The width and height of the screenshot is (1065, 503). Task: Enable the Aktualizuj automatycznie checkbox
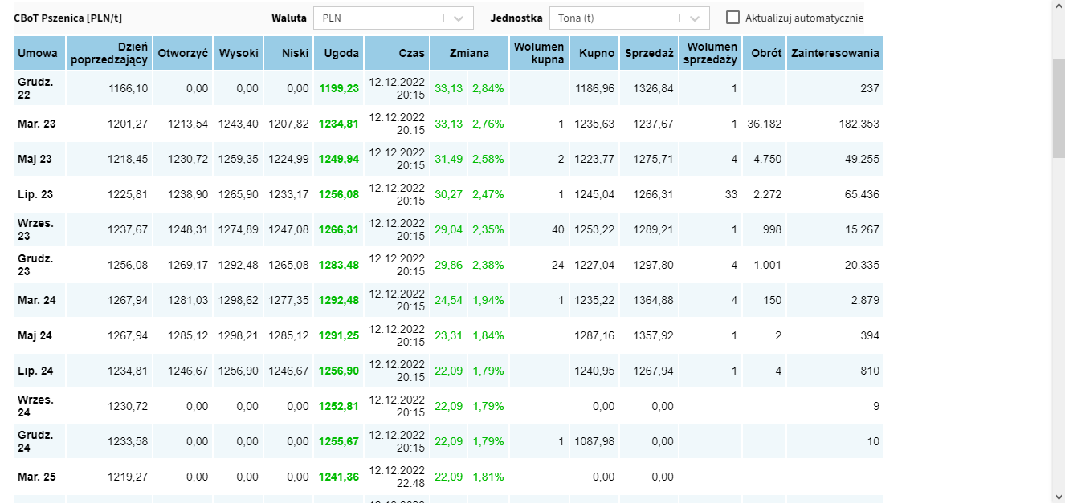pyautogui.click(x=732, y=18)
